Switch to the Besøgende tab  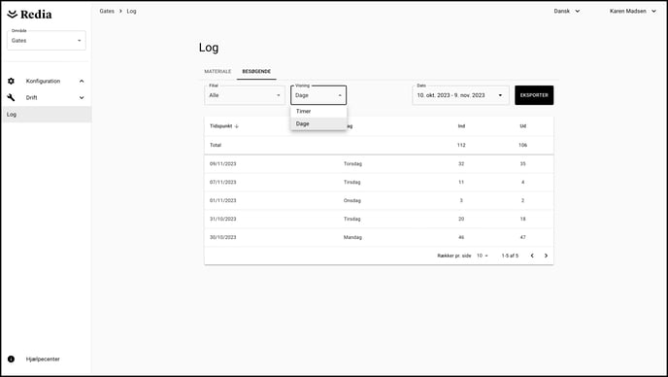click(256, 72)
